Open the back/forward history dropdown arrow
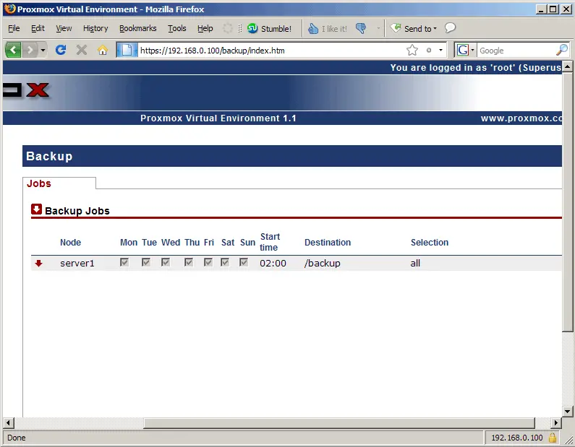This screenshot has width=575, height=447. (x=43, y=50)
